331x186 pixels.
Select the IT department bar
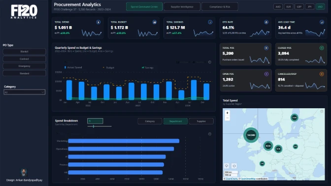point(117,156)
